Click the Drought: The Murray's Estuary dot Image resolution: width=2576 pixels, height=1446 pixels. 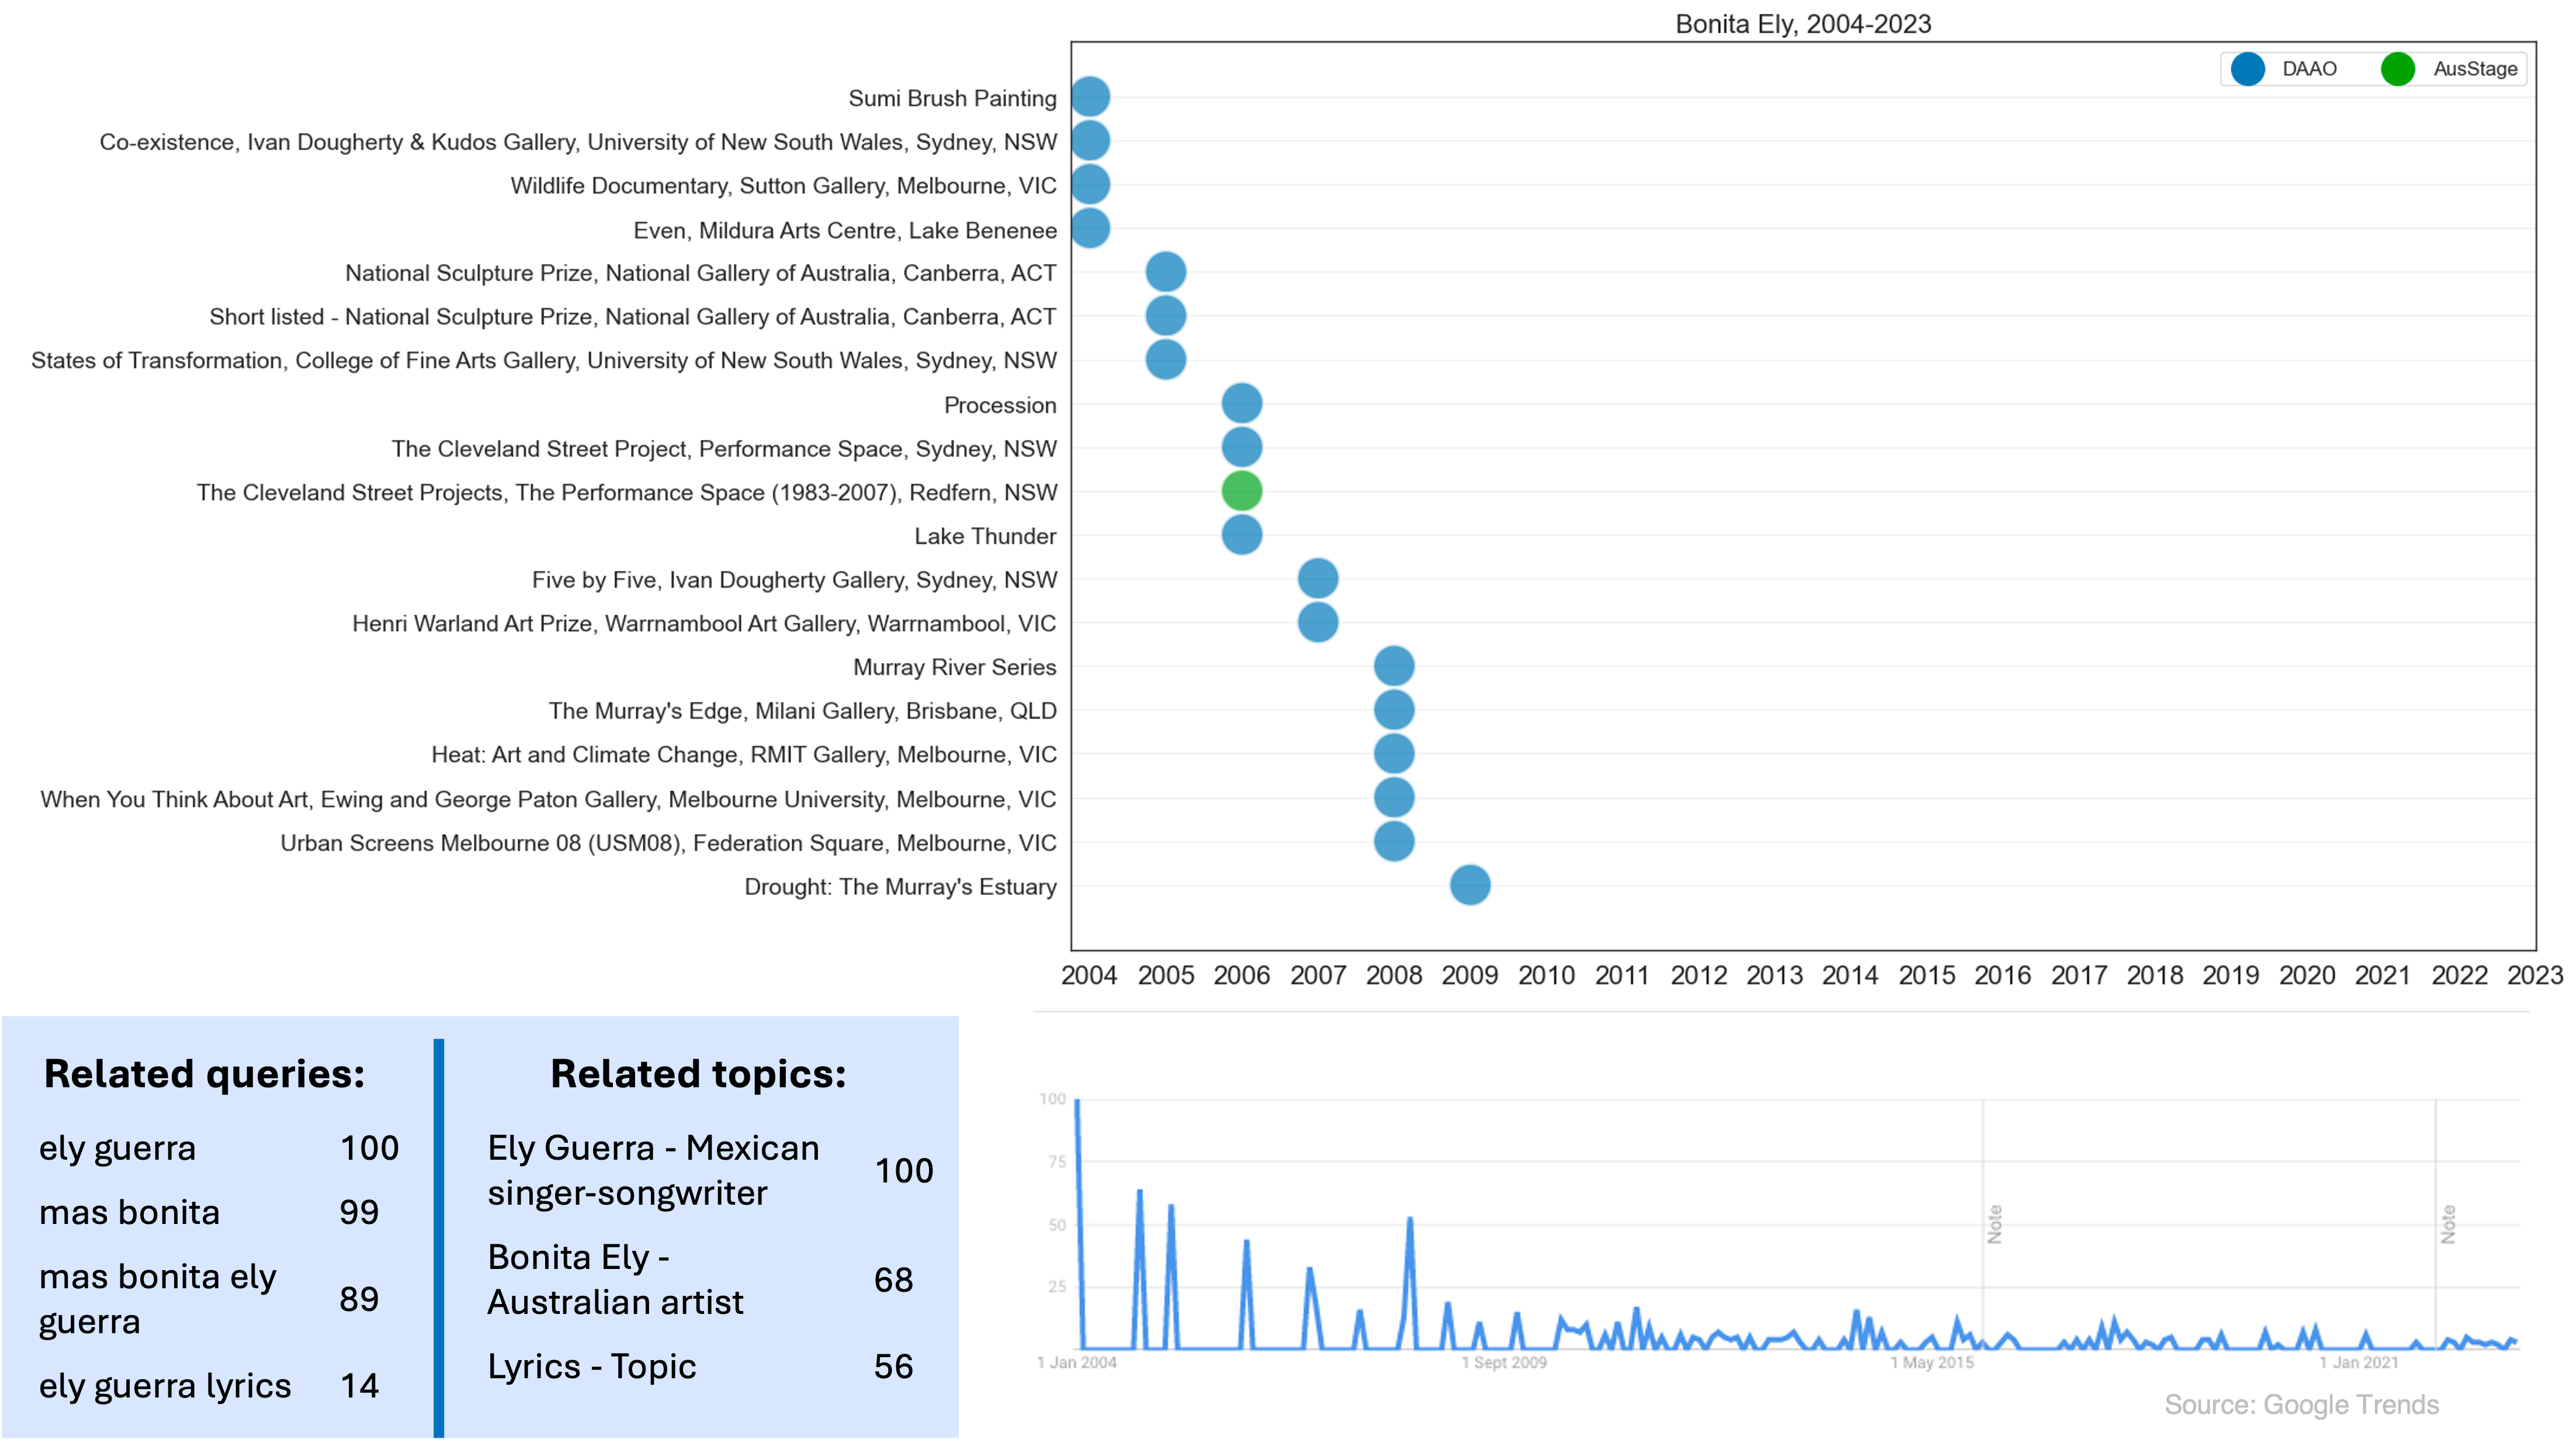click(x=1470, y=885)
